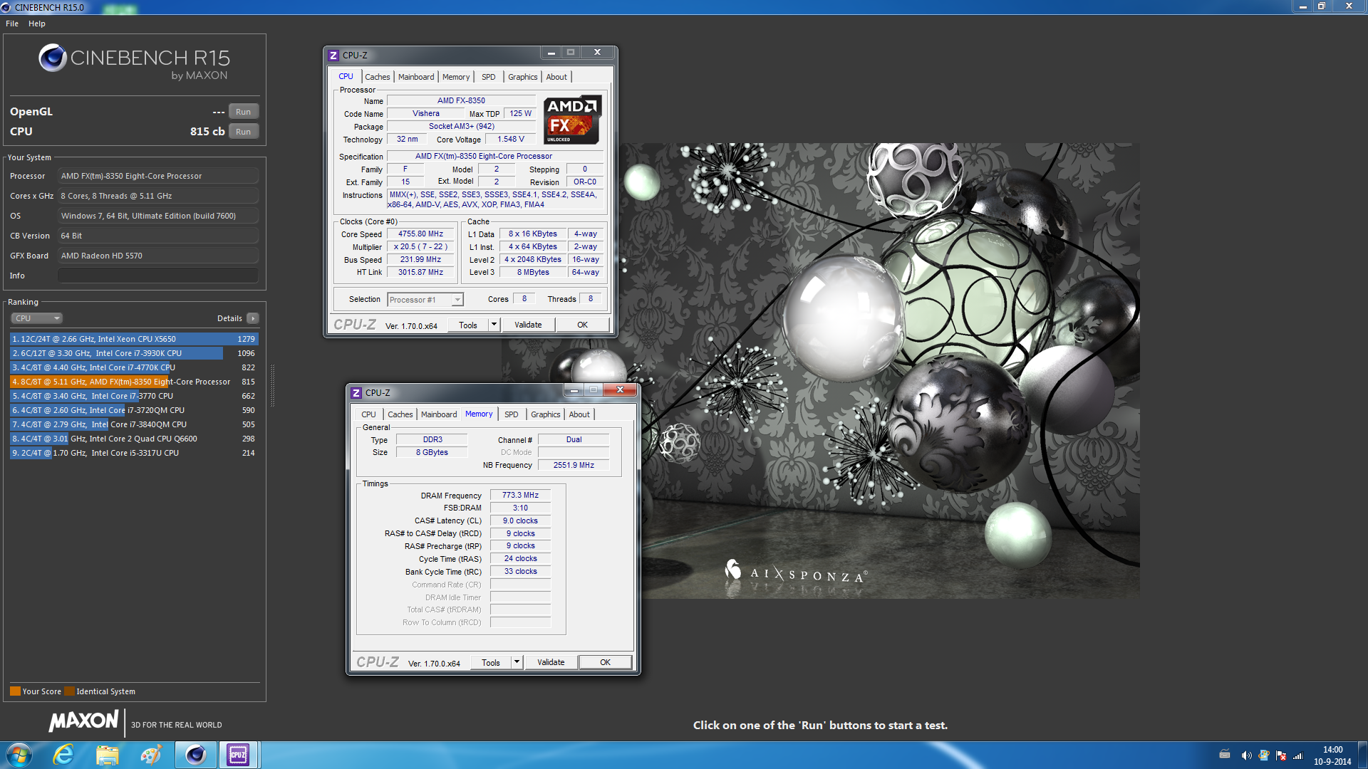
Task: Select ranking entry Intel Core i5-3317U
Action: [x=134, y=453]
